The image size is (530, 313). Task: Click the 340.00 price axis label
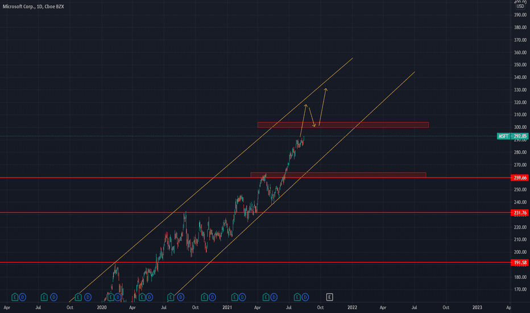[520, 77]
